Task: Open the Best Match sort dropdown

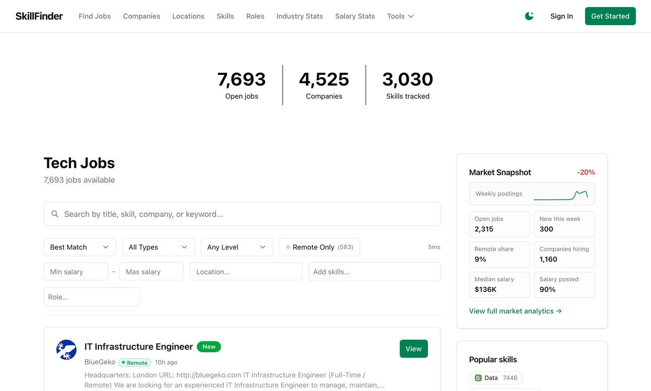Action: click(80, 247)
